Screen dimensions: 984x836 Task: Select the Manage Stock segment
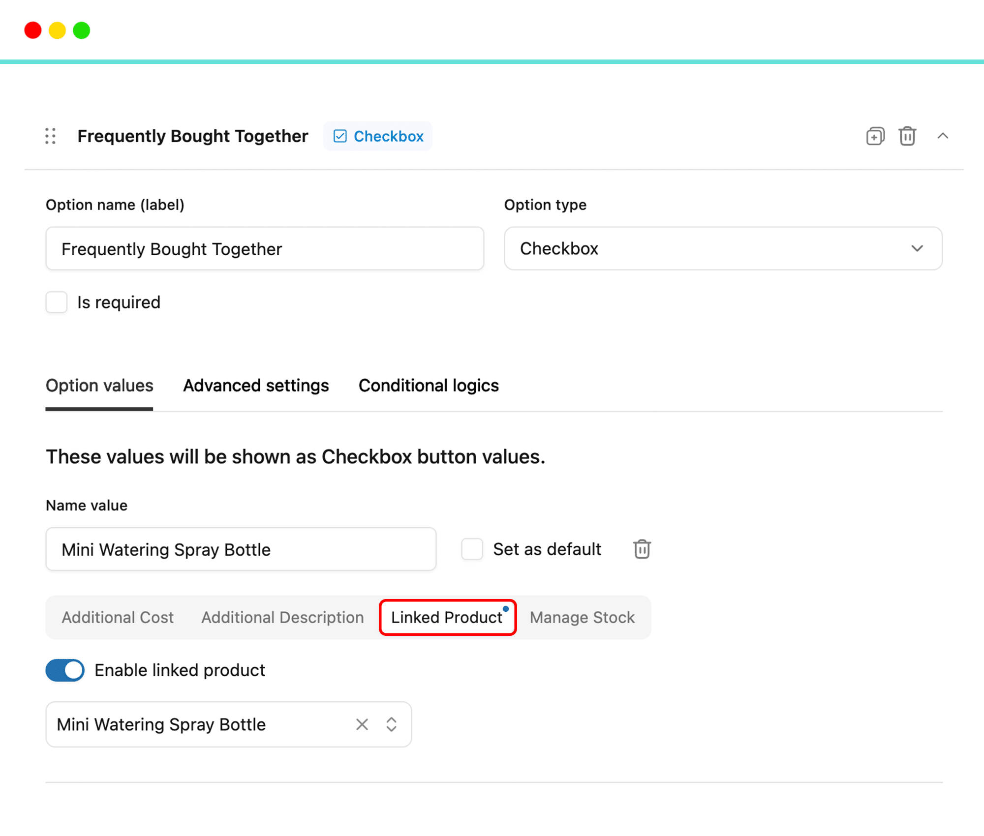click(582, 617)
